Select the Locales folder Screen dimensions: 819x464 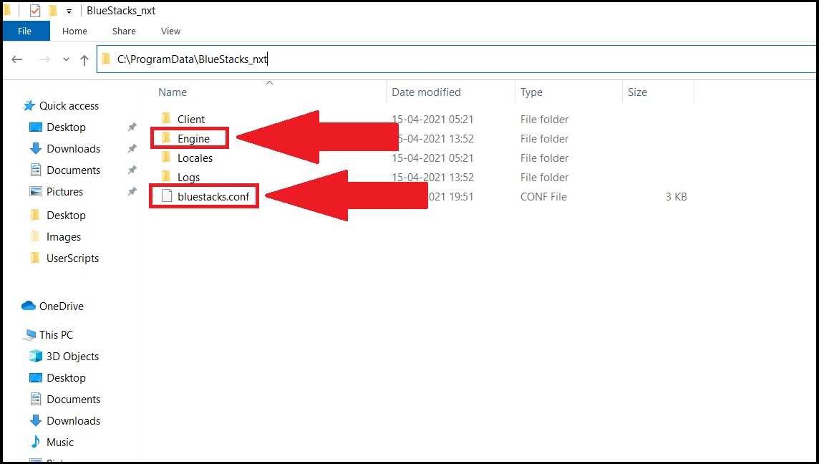pos(195,158)
